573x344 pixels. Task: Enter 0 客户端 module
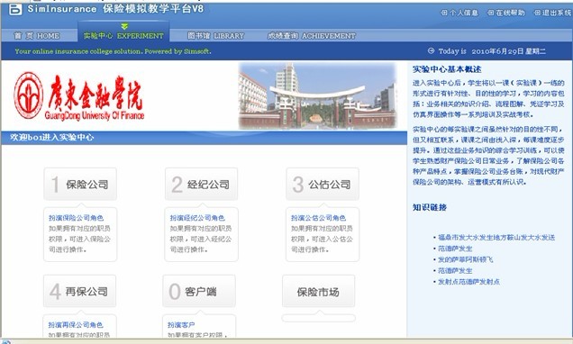pyautogui.click(x=199, y=291)
